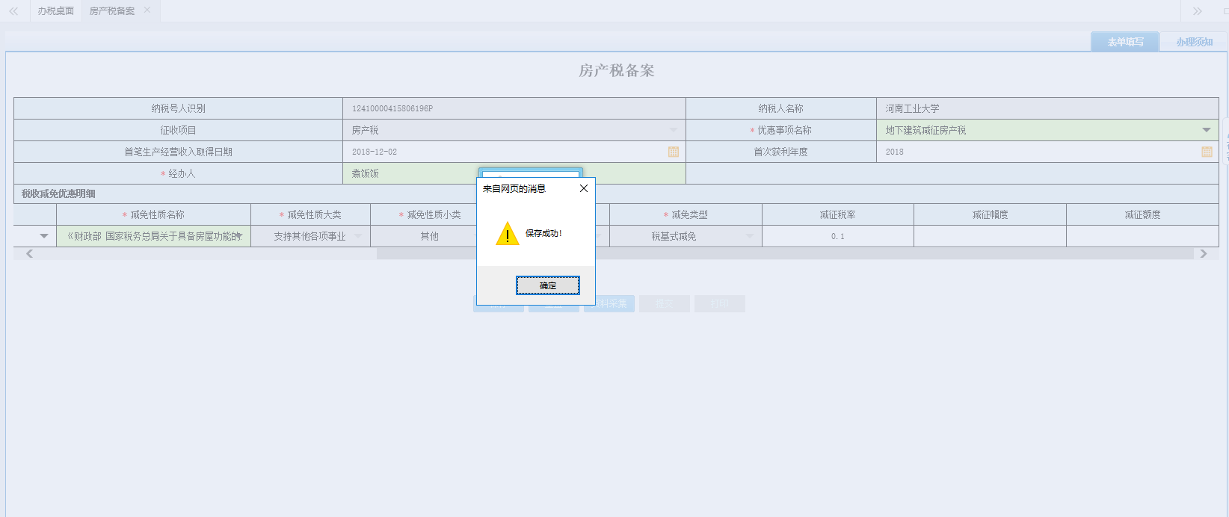This screenshot has height=517, width=1229.
Task: Open the 减免性质大类 dropdown
Action: pyautogui.click(x=358, y=236)
